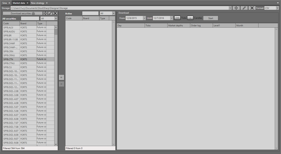Click the delete security X icon

click(55, 13)
